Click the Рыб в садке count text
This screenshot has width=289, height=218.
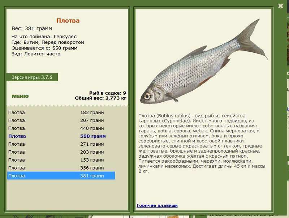coord(108,93)
